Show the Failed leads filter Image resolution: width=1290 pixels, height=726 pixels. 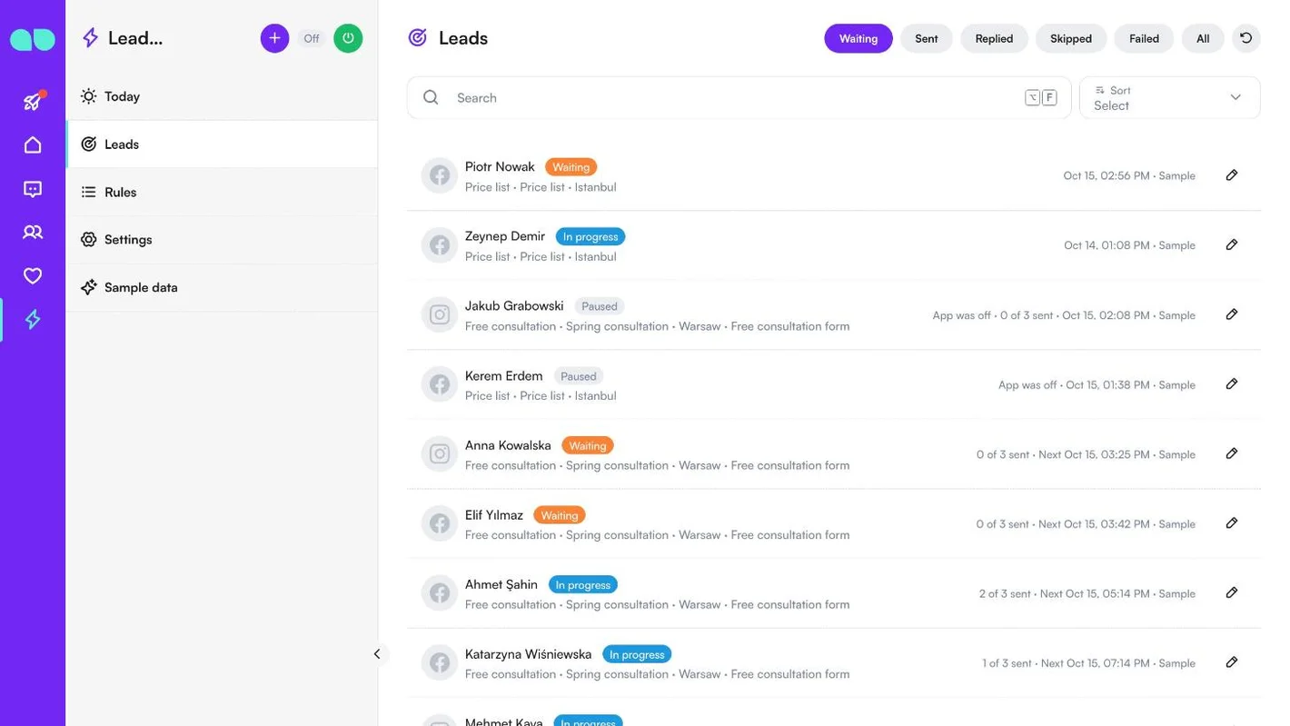(x=1144, y=38)
